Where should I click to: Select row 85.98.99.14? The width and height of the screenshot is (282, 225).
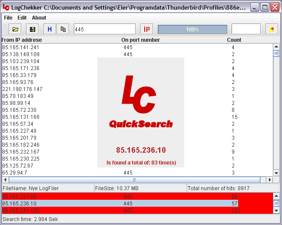[137, 103]
